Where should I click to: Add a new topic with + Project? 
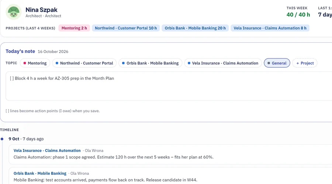[x=305, y=63]
